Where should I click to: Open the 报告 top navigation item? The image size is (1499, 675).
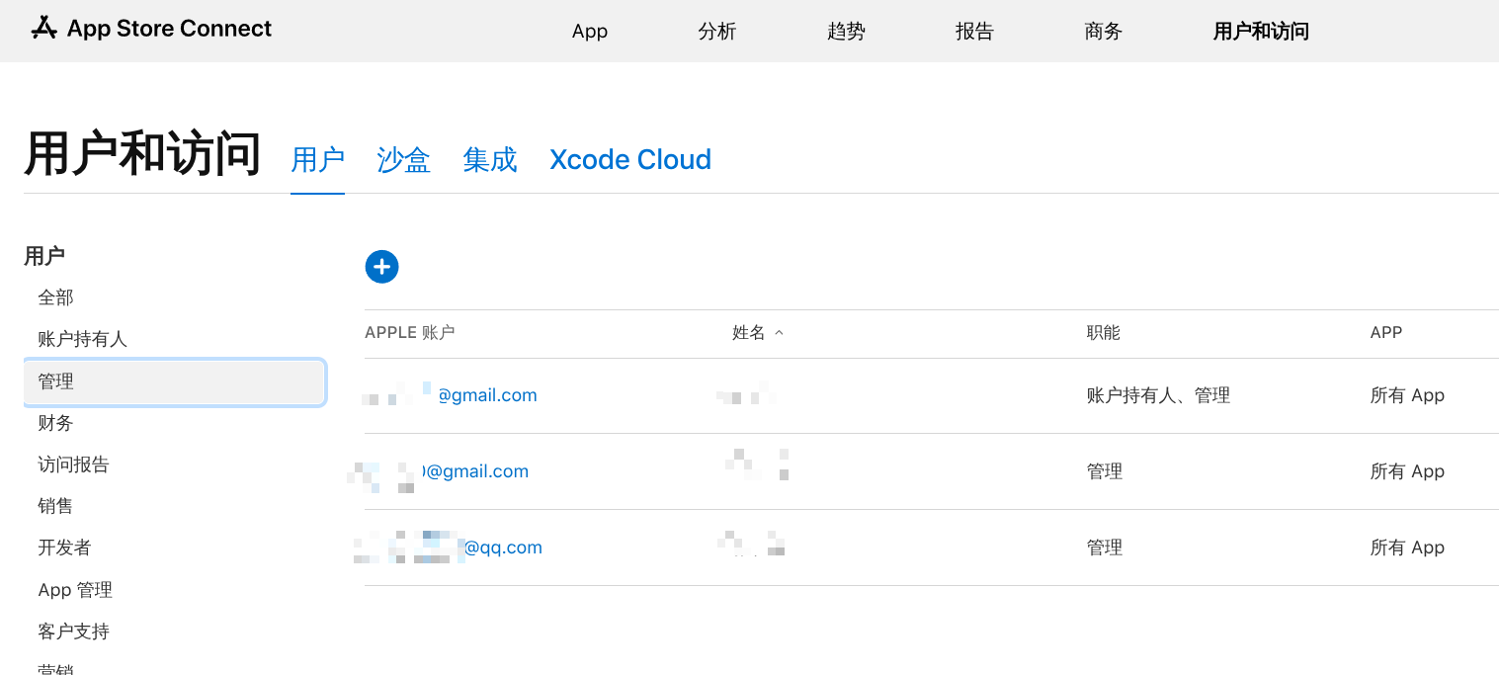pos(974,31)
